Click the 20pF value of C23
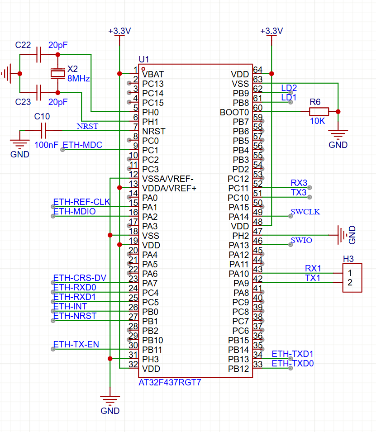This screenshot has width=376, height=432. coord(58,102)
